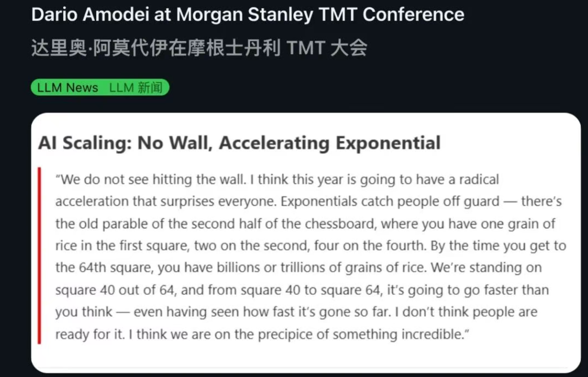
Task: Click the word 'Conference' in the title
Action: click(x=413, y=14)
